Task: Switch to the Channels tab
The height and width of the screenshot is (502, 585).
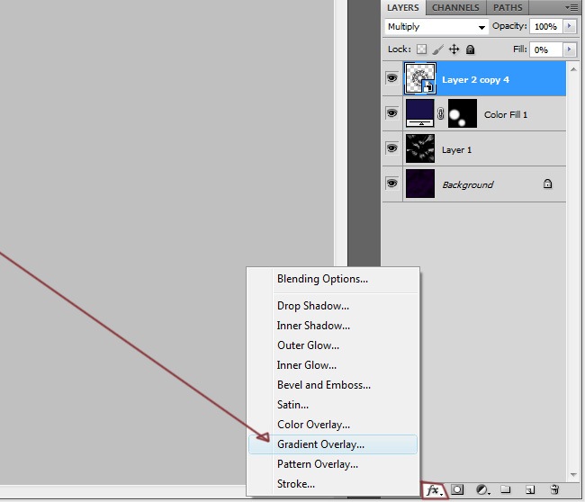Action: 455,7
